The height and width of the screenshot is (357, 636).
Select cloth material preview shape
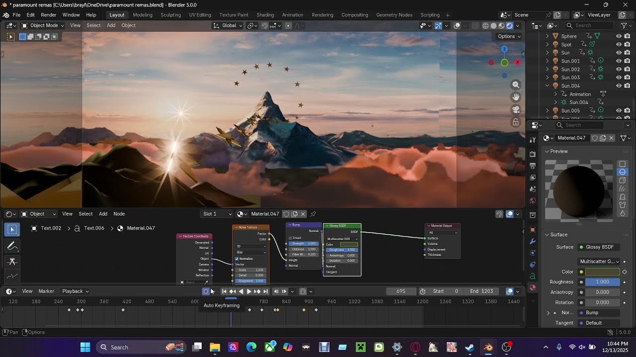coord(622,205)
